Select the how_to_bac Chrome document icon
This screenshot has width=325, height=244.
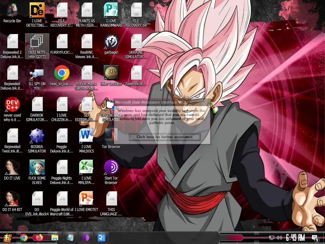point(62,76)
